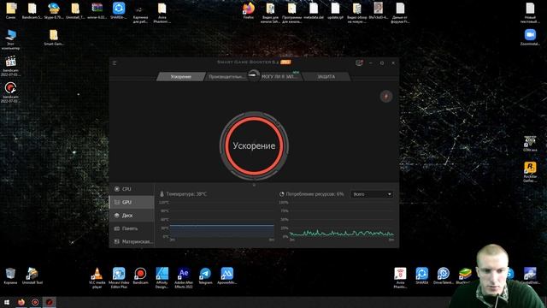Switch to the ЗАЩИТА tab
Image resolution: width=547 pixels, height=308 pixels.
tap(326, 76)
